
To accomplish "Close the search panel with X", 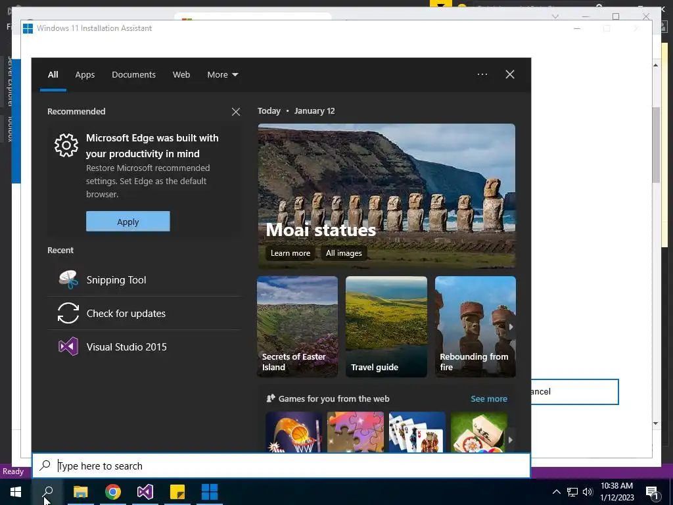I will pyautogui.click(x=510, y=74).
